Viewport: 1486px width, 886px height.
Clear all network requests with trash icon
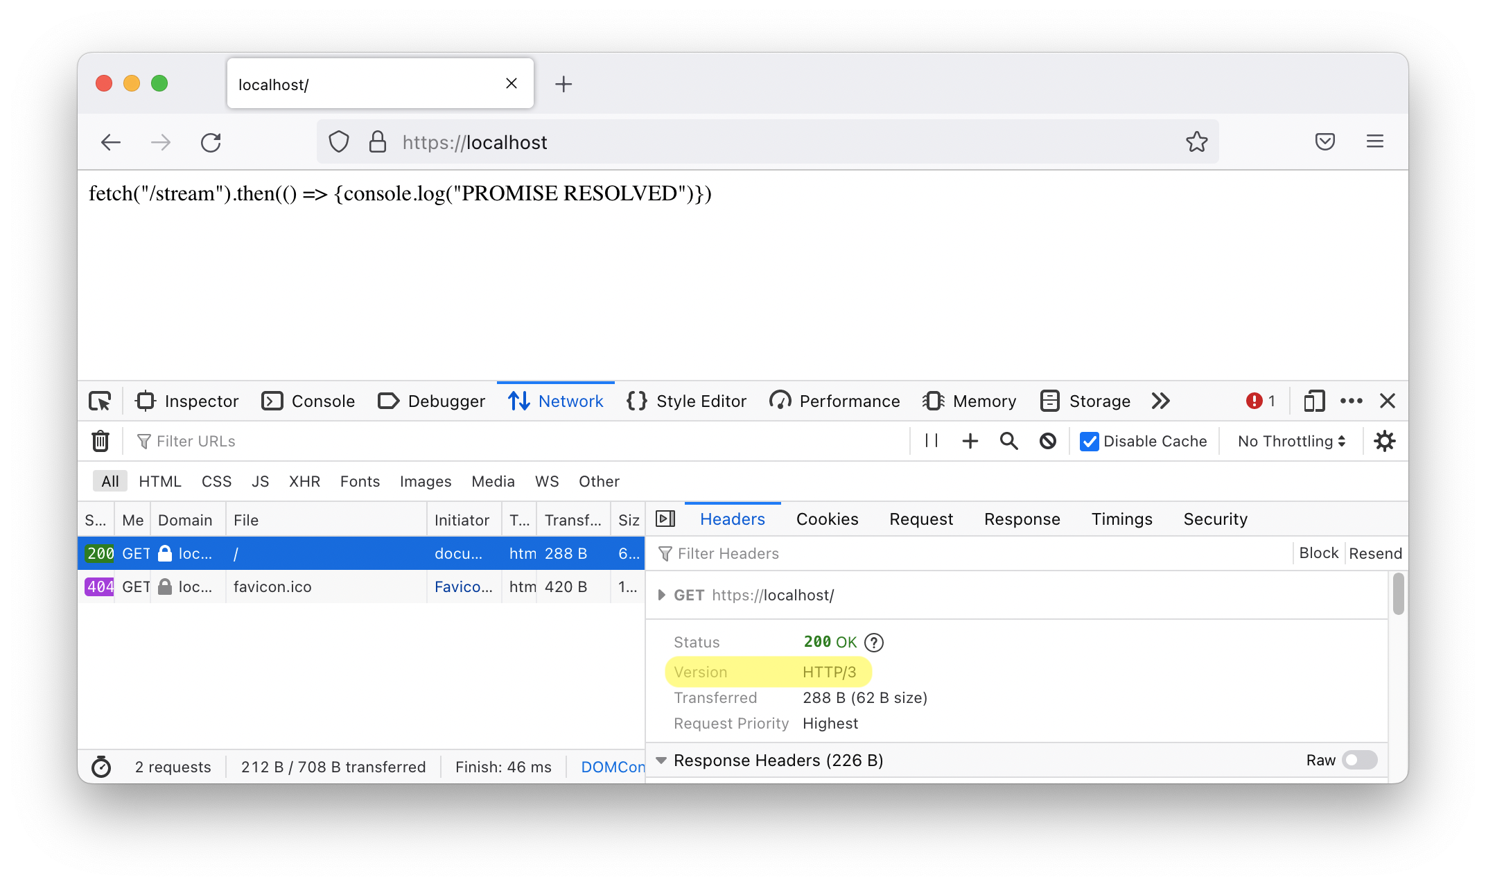point(100,441)
